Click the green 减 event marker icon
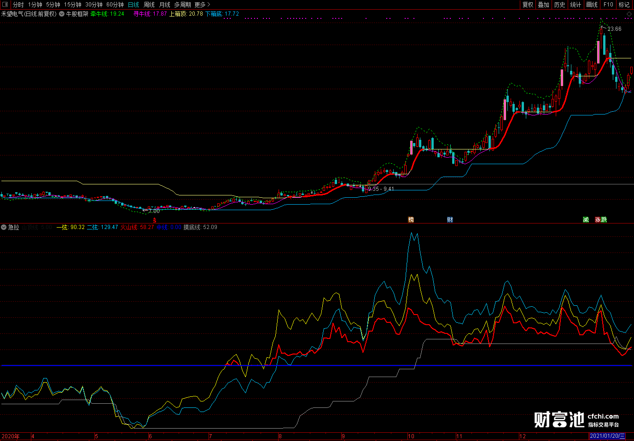 click(x=586, y=220)
